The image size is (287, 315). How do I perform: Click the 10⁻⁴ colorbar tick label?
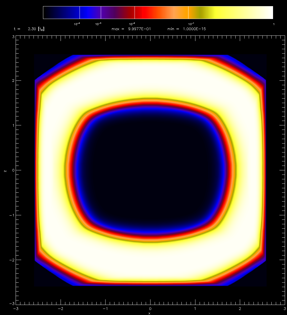coord(77,24)
